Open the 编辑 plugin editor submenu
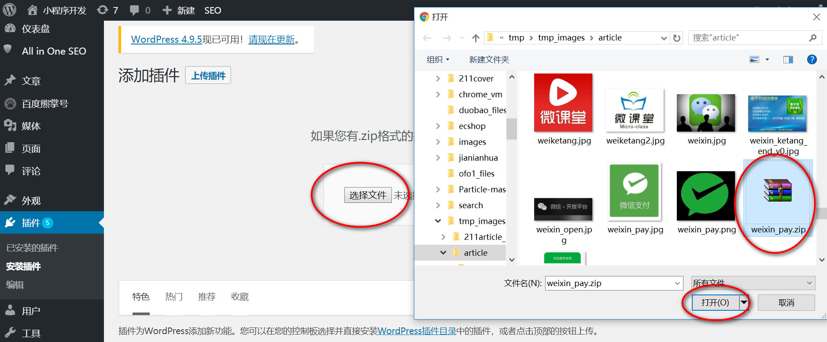Viewport: 827px width, 342px height. click(x=15, y=285)
